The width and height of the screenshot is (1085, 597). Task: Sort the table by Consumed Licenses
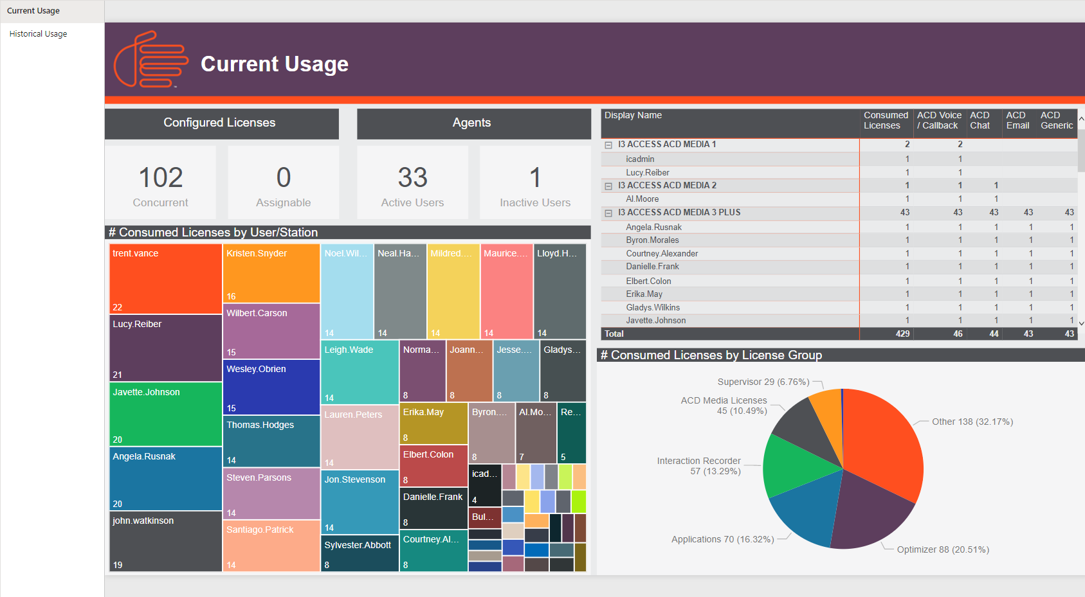click(885, 120)
